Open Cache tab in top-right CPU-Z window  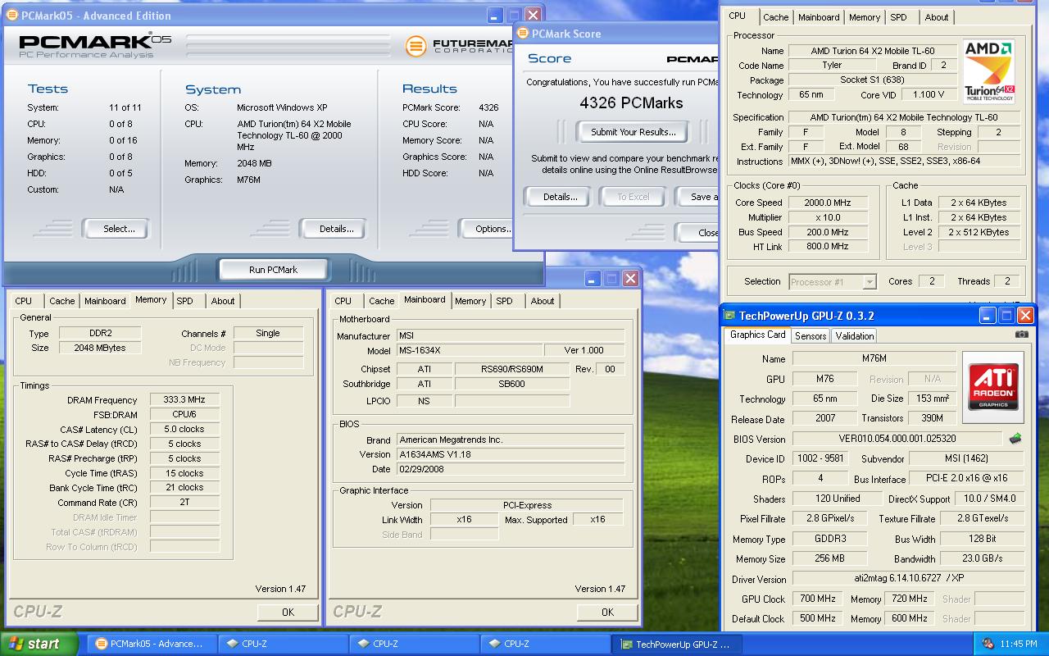tap(776, 17)
